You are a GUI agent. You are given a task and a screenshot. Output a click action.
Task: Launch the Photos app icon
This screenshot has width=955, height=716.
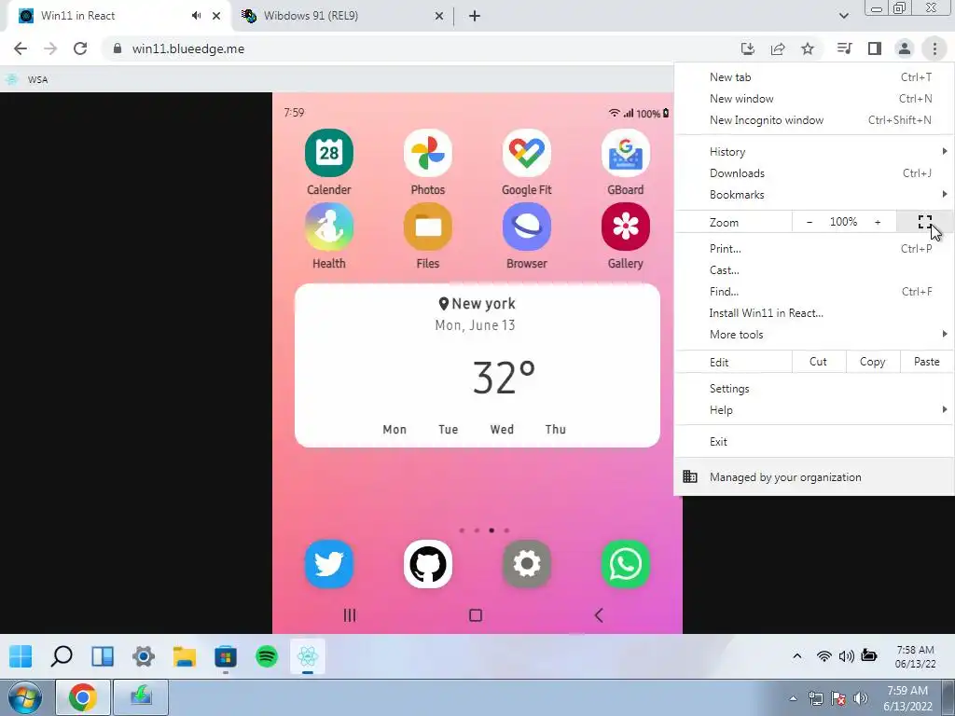(427, 153)
